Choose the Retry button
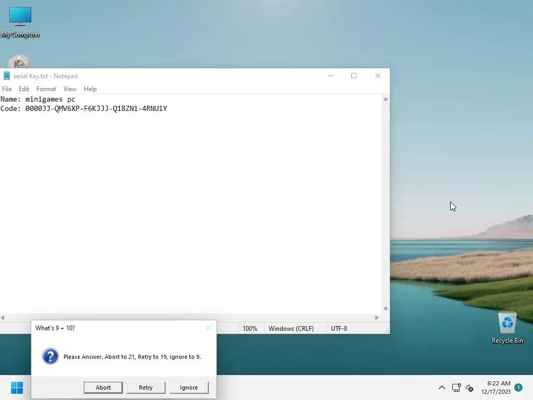 [x=146, y=387]
